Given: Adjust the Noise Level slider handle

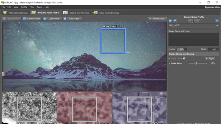Looking at the screenshot, I should coord(196,63).
